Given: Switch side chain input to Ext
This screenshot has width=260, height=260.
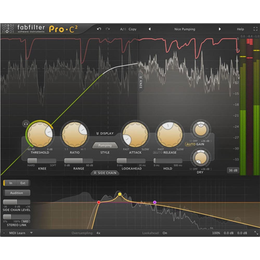Looking at the screenshot, I should pyautogui.click(x=24, y=183).
